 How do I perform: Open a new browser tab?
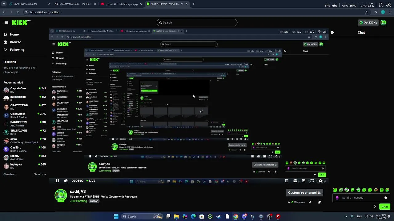click(x=194, y=4)
